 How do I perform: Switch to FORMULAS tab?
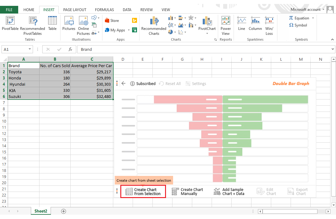tap(104, 10)
